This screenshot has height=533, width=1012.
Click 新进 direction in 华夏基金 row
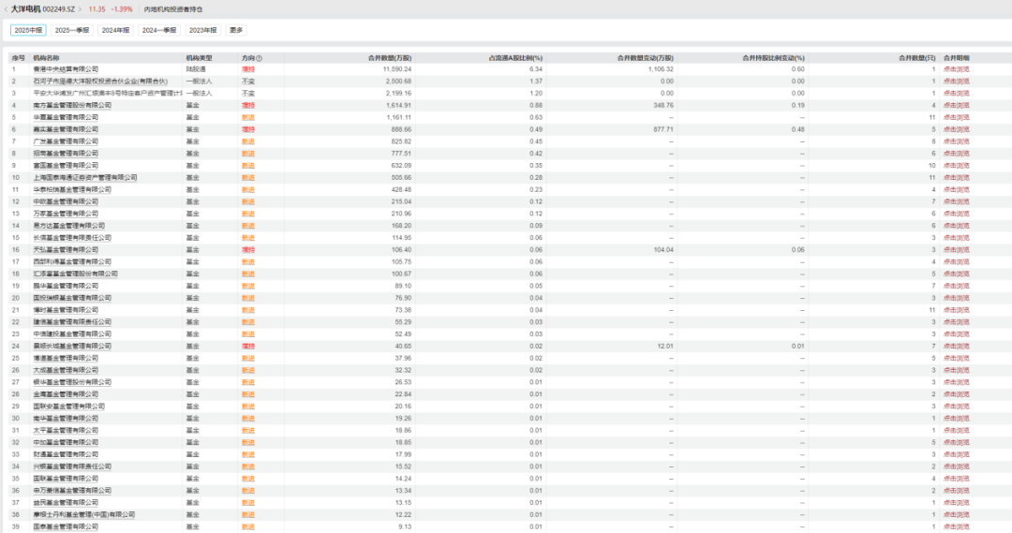tap(247, 117)
